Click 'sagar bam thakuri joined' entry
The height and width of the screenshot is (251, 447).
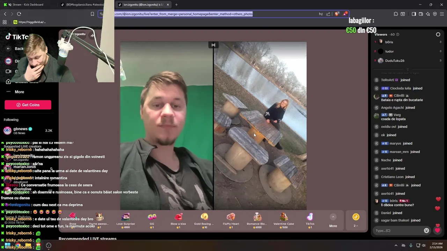[401, 220]
